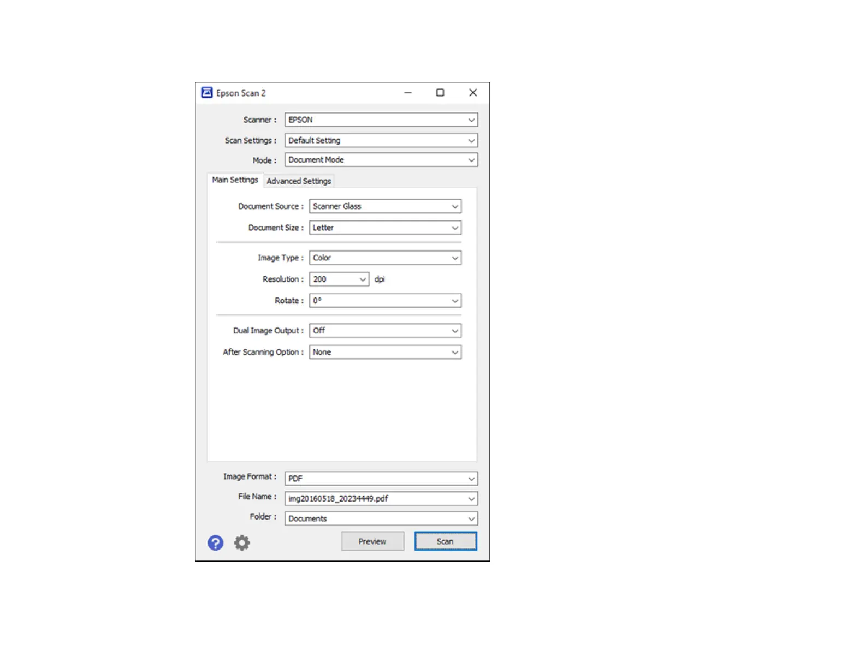Minimize the Epson Scan 2 window

click(408, 93)
